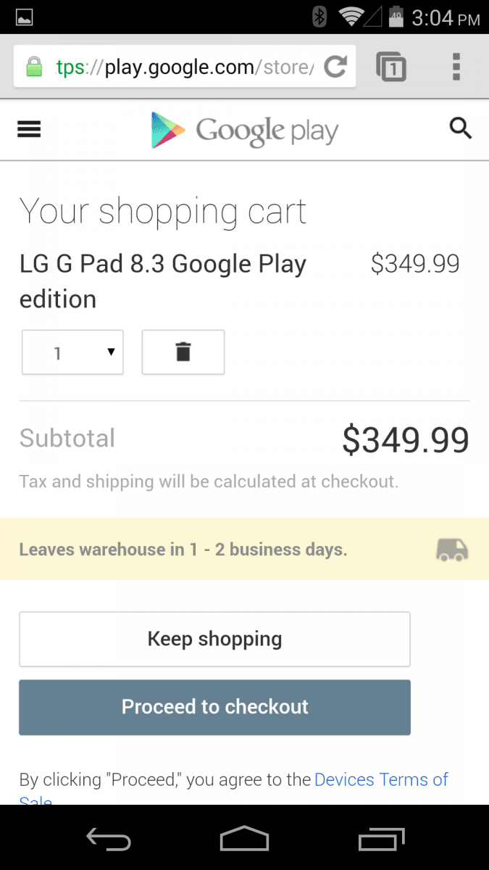
Task: Open the browser tab switcher
Action: [391, 67]
